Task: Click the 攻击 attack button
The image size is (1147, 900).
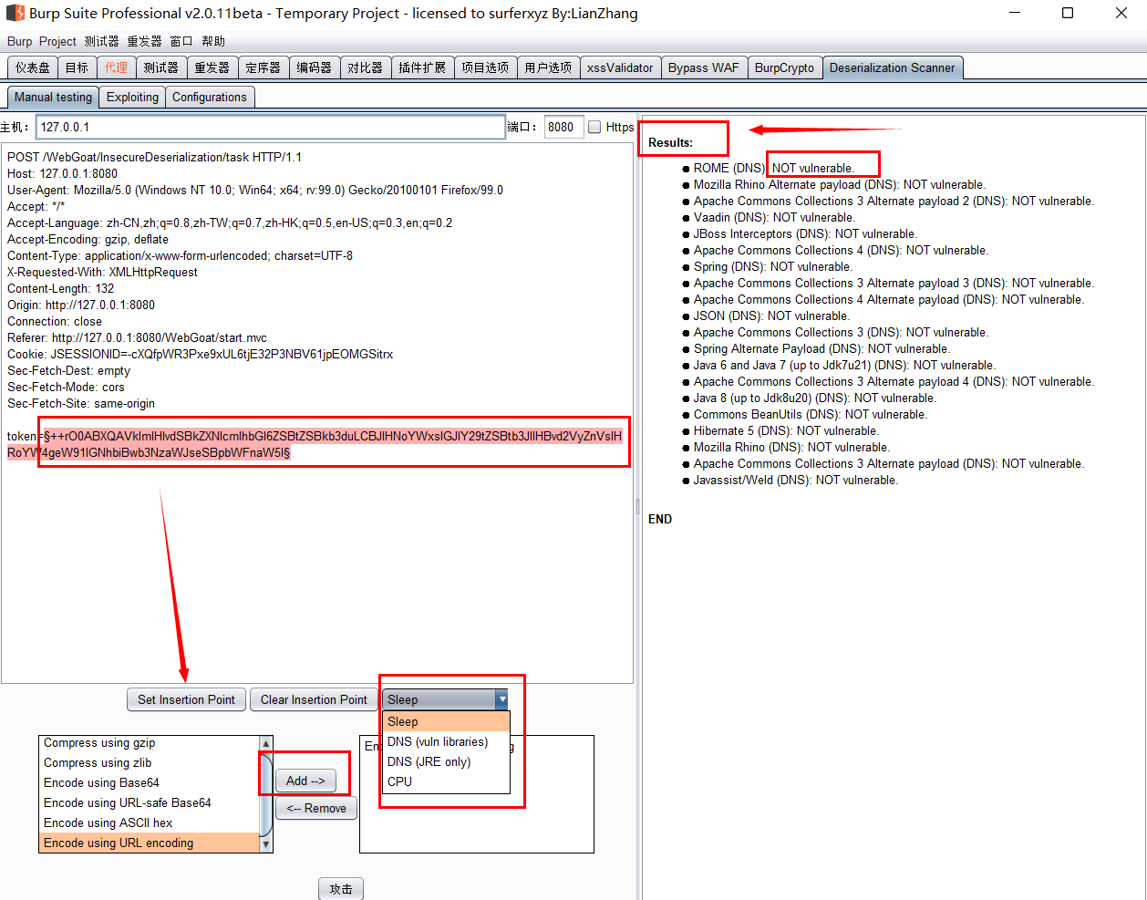Action: click(341, 889)
